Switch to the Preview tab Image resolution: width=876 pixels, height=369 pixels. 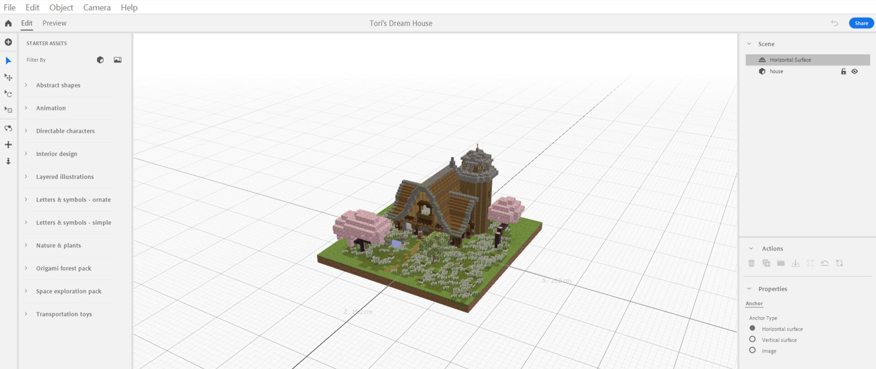coord(54,23)
